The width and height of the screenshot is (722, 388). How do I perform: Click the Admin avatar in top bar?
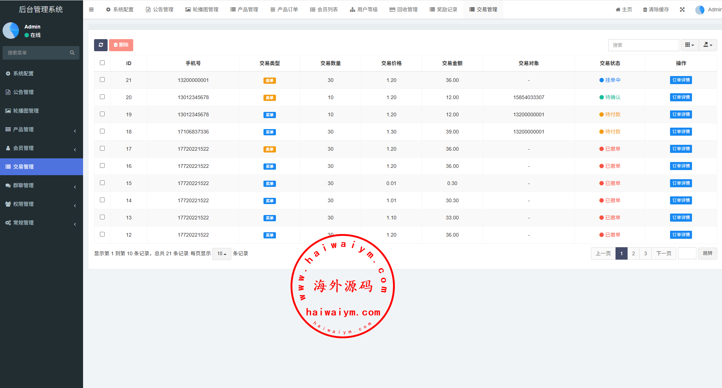point(700,10)
